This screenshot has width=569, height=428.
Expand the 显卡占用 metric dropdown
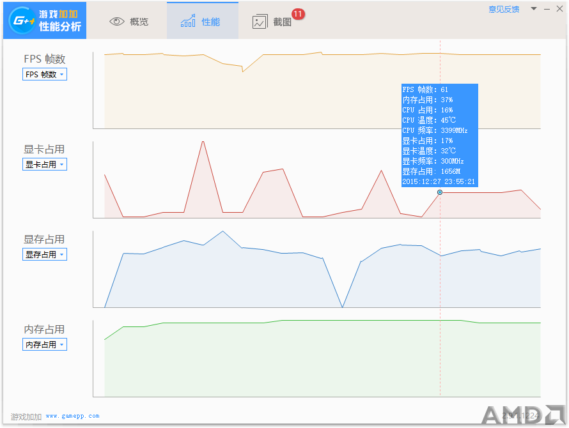pyautogui.click(x=45, y=164)
